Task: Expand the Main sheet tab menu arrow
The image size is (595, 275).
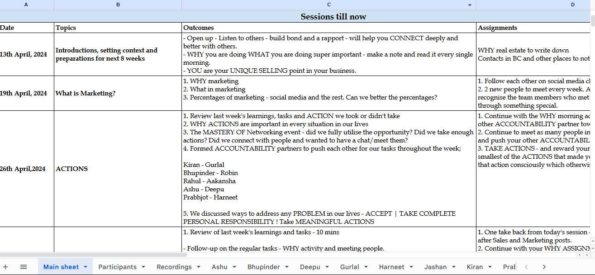Action: (86, 267)
